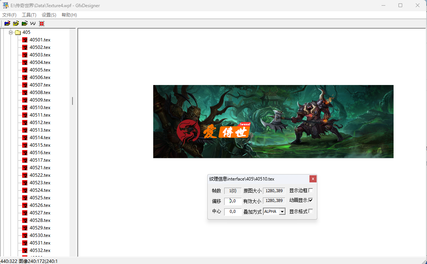Open the 叠加方式 ALPHA dropdown

274,211
